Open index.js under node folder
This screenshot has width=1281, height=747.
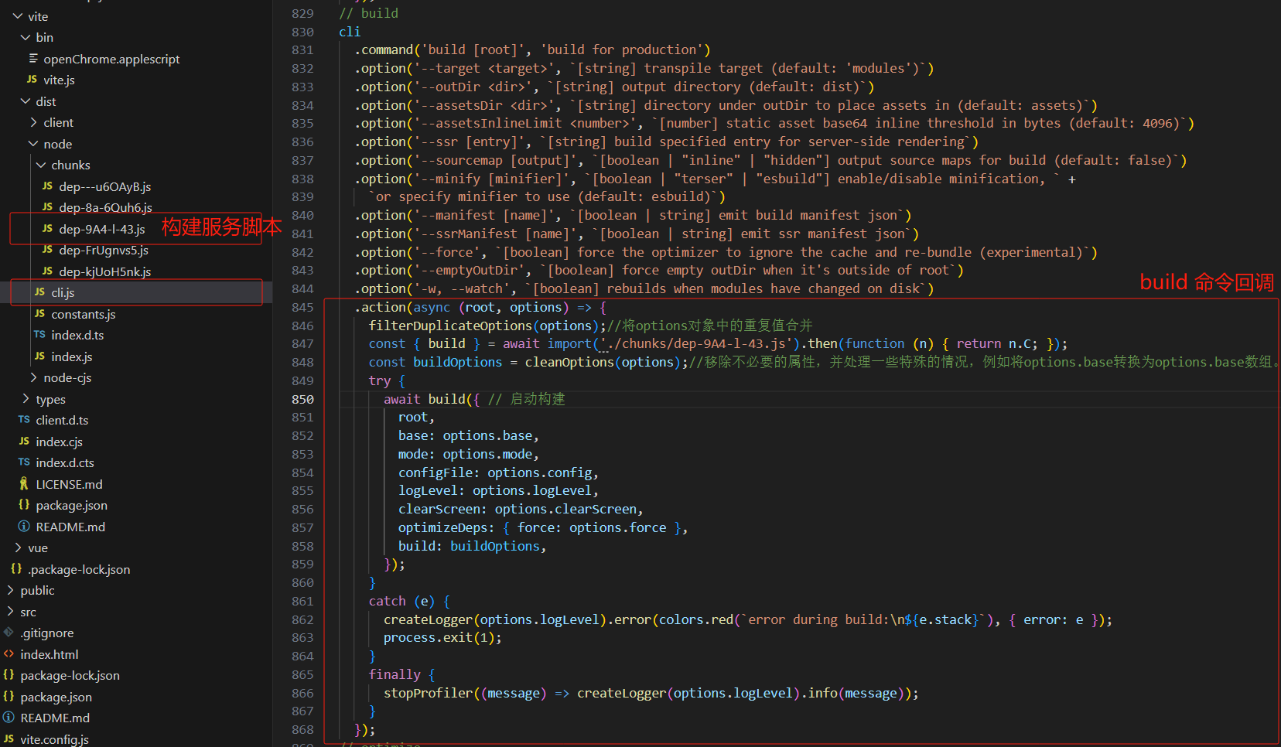click(x=71, y=356)
